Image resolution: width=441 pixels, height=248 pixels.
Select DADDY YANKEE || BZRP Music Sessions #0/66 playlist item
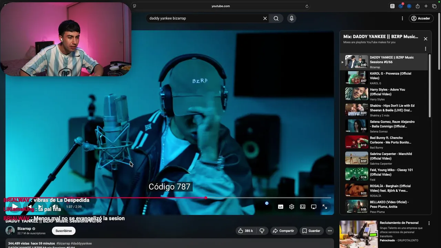click(x=384, y=62)
